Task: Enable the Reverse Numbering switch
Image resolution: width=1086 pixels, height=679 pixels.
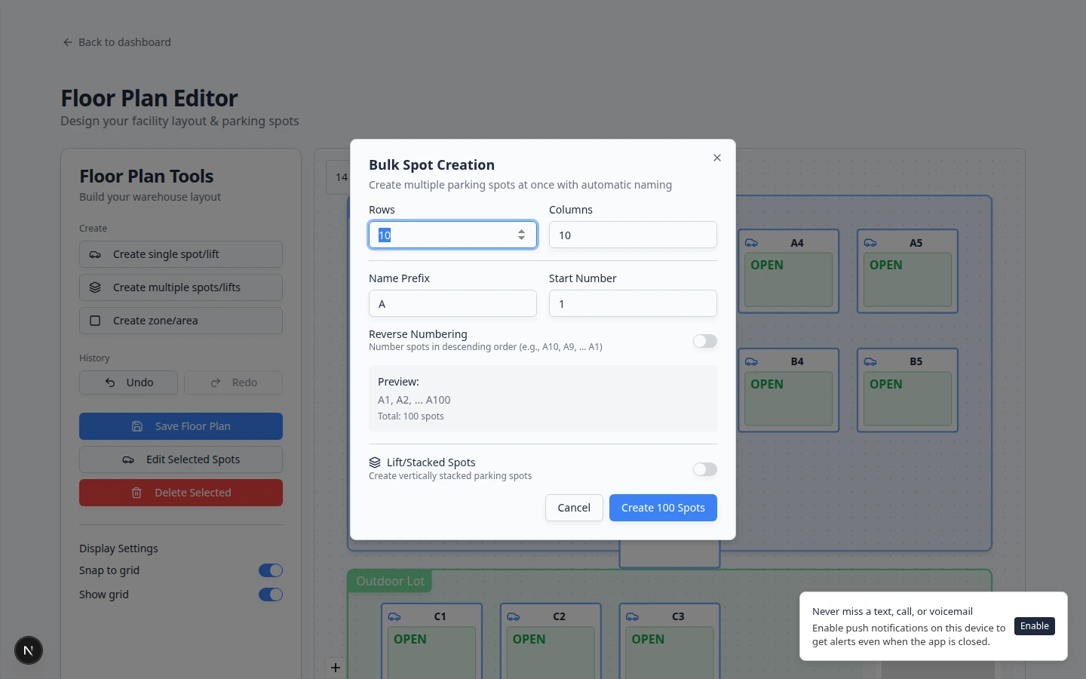Action: 705,341
